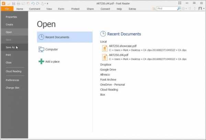Select Open in File menu
Screen dimensions: 206x140
[x=14, y=32]
